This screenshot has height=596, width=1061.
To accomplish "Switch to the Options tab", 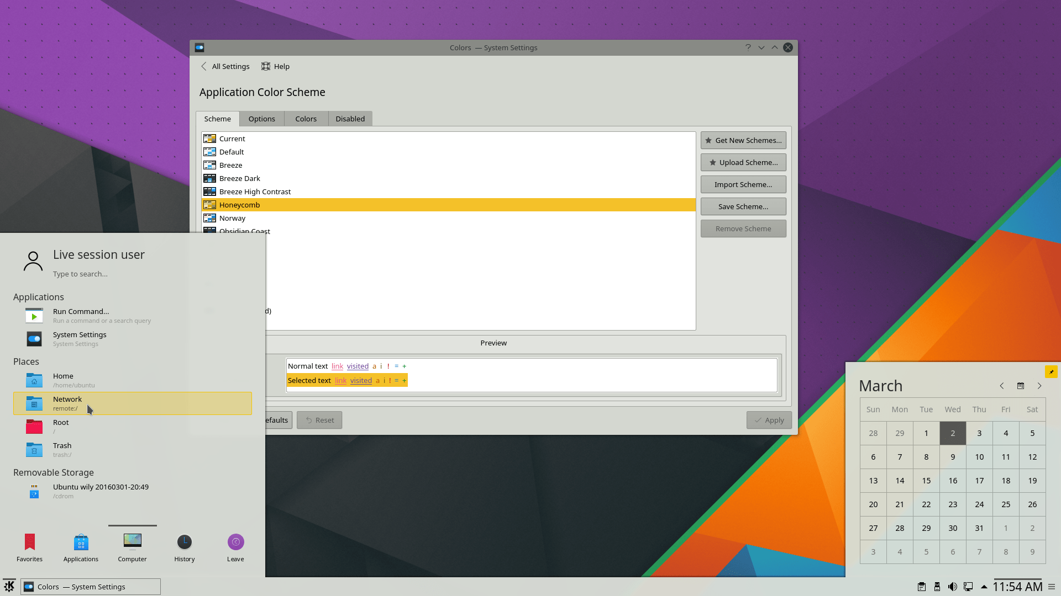I will pyautogui.click(x=261, y=118).
